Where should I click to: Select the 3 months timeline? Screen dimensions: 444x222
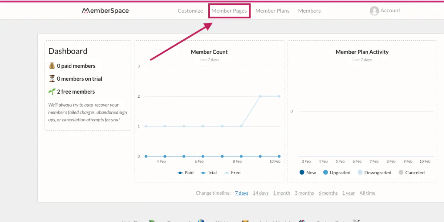304,193
